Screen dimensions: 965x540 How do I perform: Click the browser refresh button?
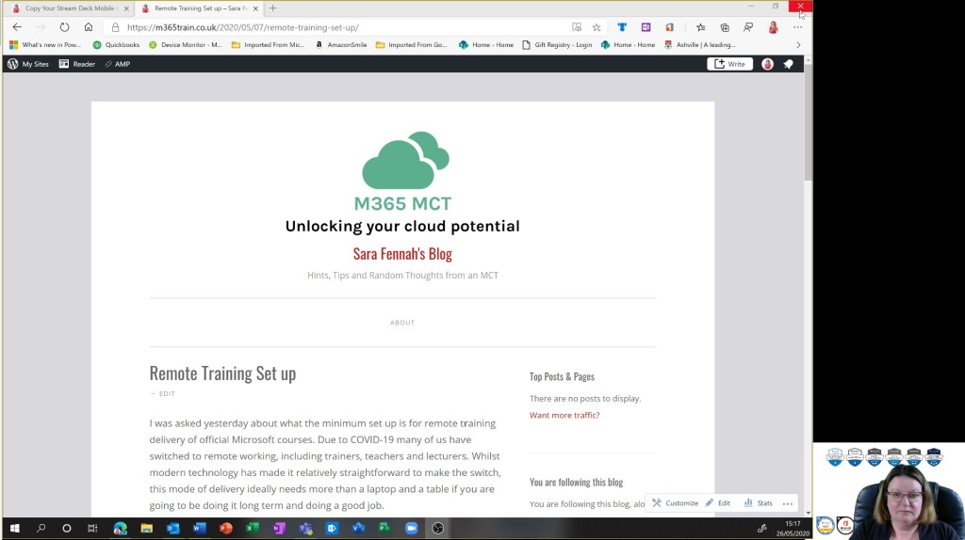64,27
